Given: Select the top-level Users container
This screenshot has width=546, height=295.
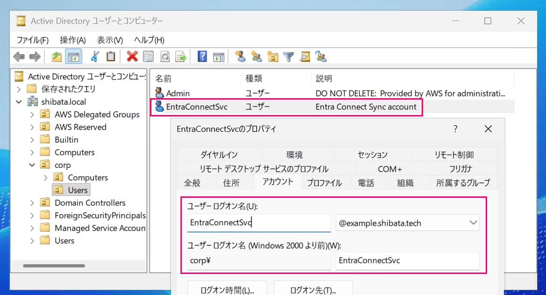Looking at the screenshot, I should [65, 241].
